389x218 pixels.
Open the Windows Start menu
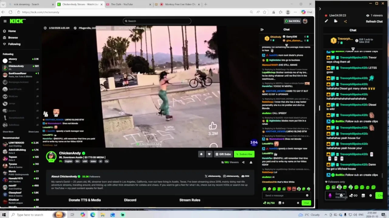(4, 215)
